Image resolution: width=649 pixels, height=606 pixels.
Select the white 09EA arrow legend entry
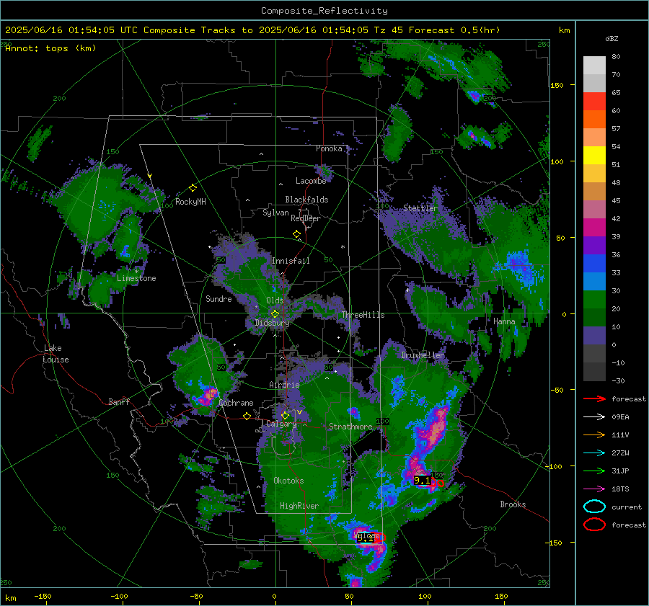pos(594,417)
